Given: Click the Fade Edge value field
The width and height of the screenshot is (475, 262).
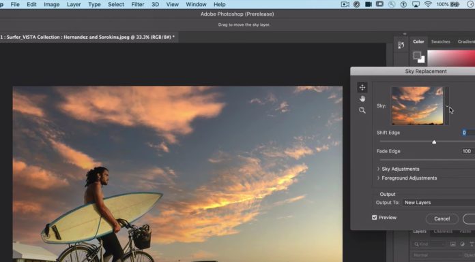Looking at the screenshot, I should point(468,151).
